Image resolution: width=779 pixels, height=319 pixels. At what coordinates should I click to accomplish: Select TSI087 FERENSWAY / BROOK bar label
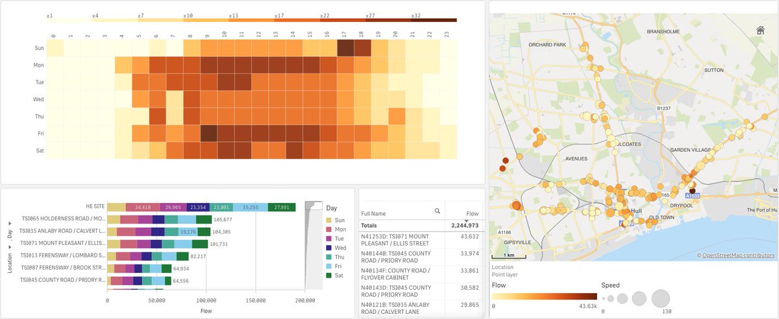tap(63, 268)
